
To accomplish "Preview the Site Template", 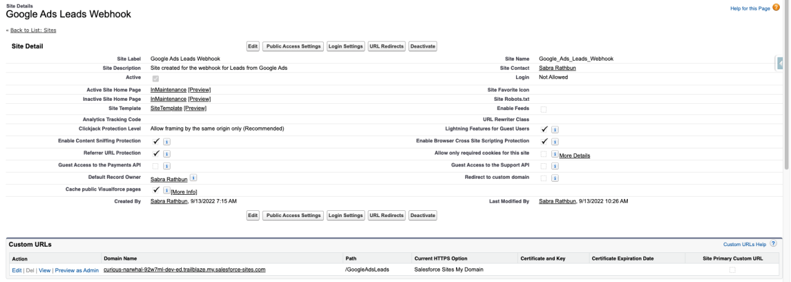I will coord(195,108).
